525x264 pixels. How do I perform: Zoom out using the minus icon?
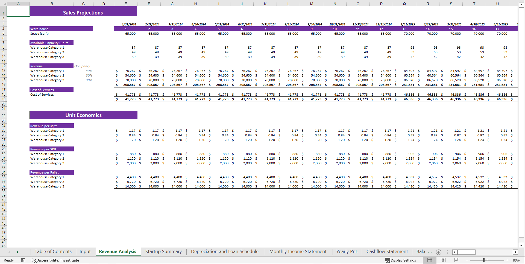(467, 260)
